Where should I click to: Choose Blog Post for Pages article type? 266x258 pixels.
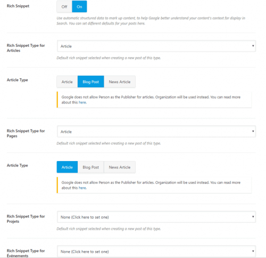(x=90, y=167)
